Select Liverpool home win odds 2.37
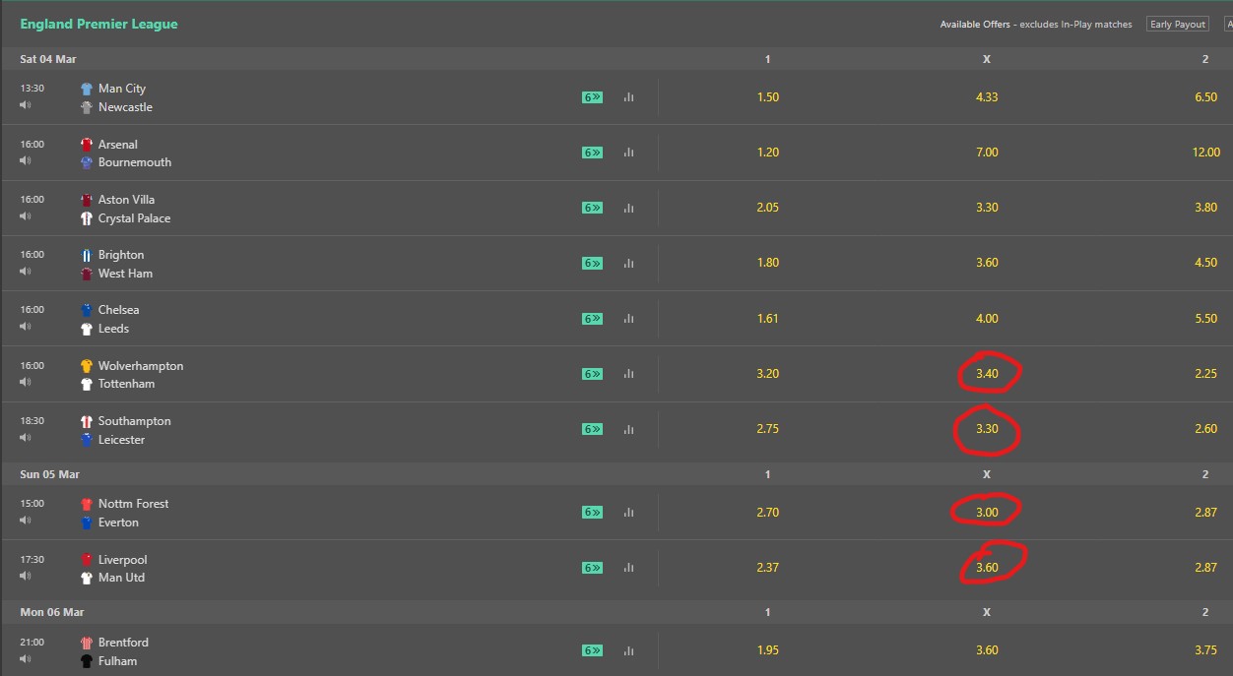Screen dimensions: 1233x676 click(x=768, y=568)
